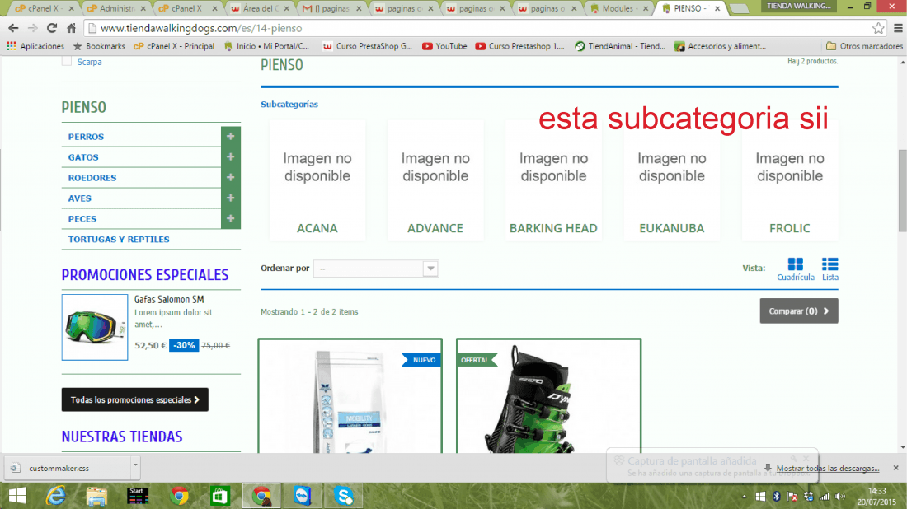The height and width of the screenshot is (509, 907).
Task: Open the NUEVO dog food product image
Action: coord(350,396)
